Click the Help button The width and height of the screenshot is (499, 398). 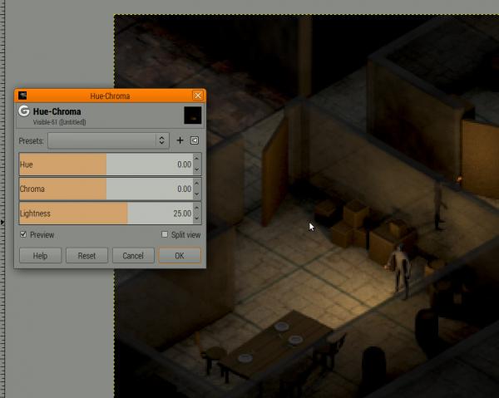pos(41,256)
